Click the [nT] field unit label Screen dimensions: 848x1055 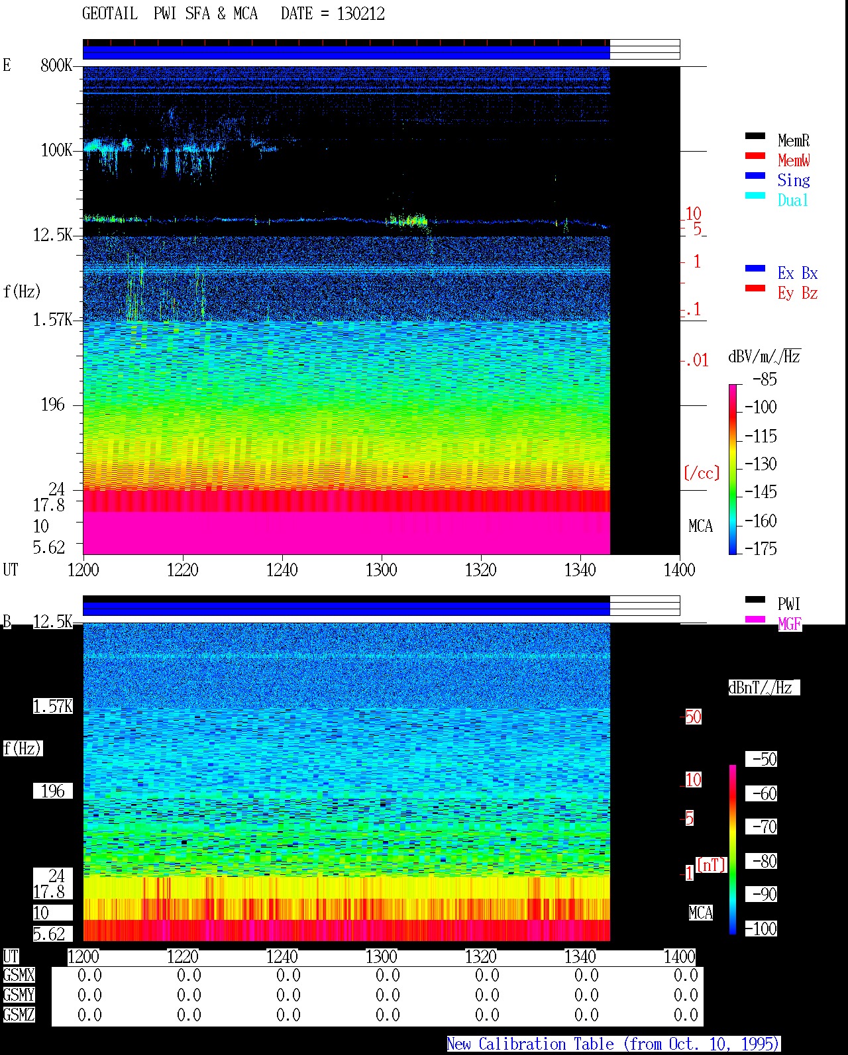[x=712, y=865]
